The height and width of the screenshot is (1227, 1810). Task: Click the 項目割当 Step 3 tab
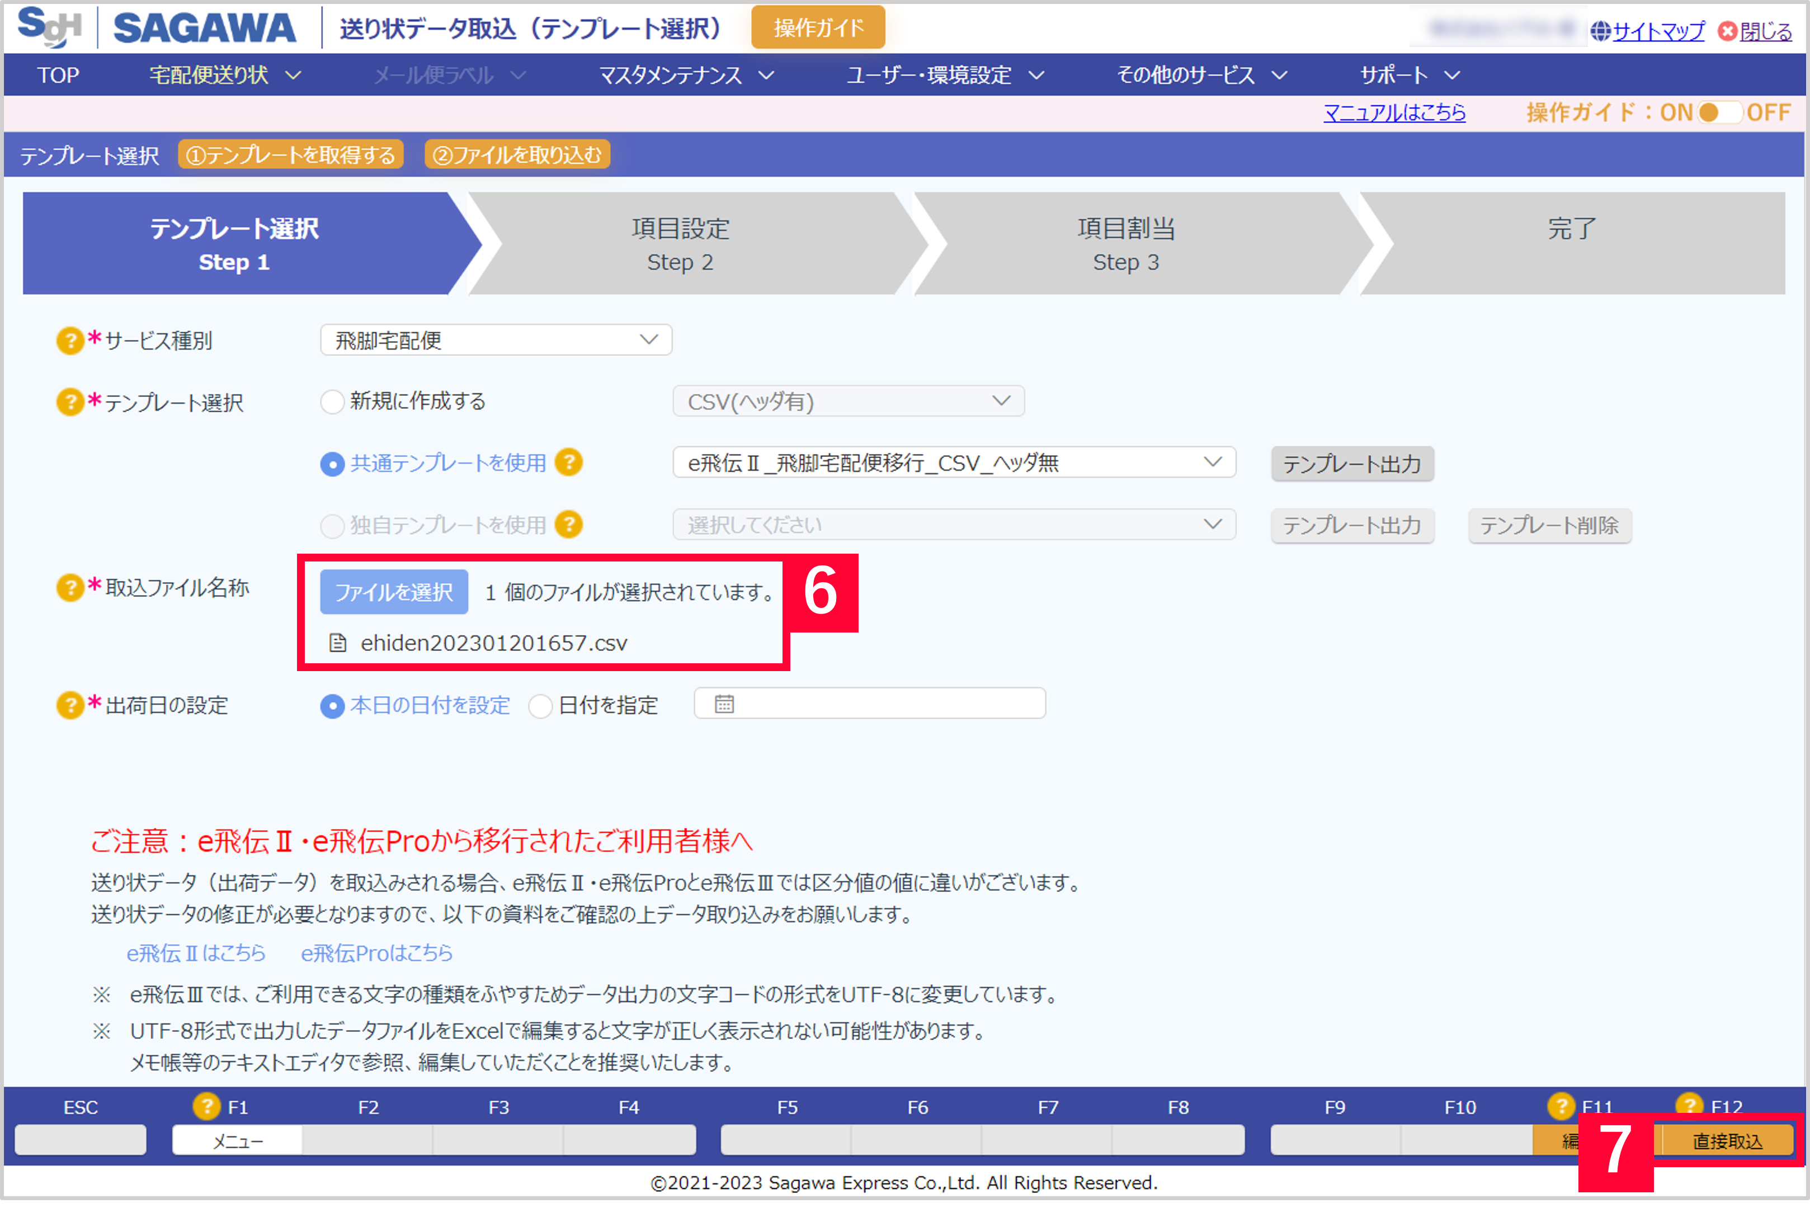1125,244
